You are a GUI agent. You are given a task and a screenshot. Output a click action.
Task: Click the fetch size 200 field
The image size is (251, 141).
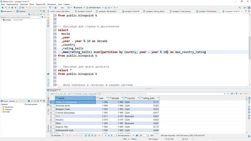pos(142,136)
